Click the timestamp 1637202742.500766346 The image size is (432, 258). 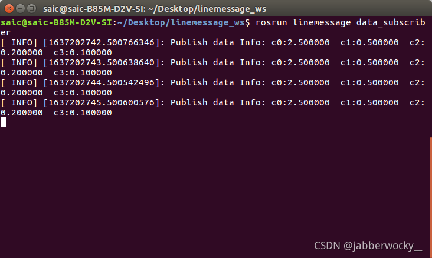(x=102, y=42)
